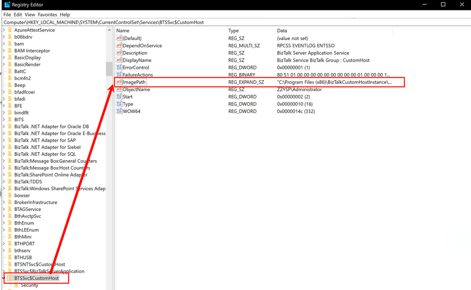Open the View menu
The image size is (471, 290).
[x=30, y=15]
